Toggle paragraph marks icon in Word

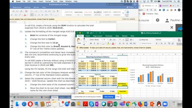pos(57,11)
